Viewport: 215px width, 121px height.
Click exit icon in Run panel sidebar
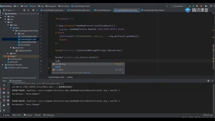[x=4, y=100]
